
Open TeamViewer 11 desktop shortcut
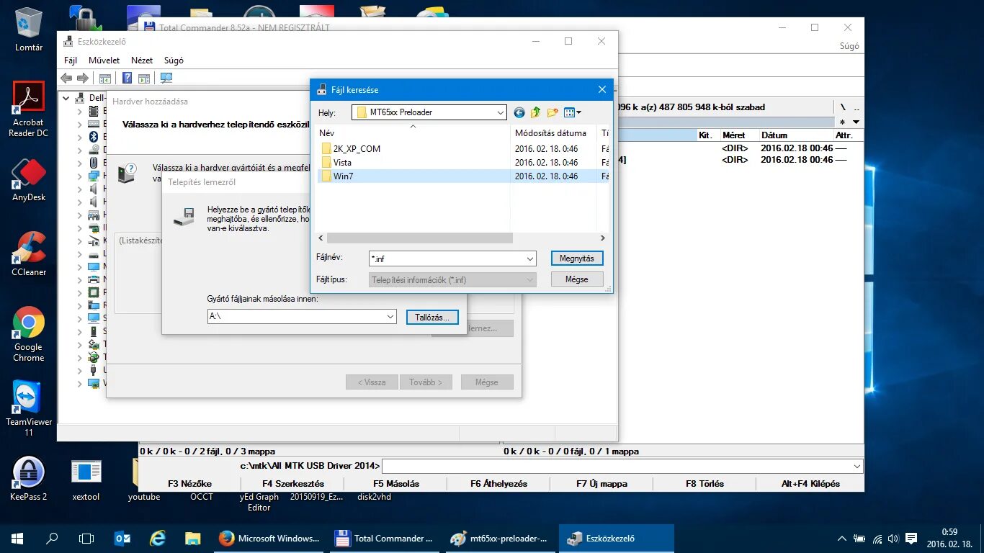click(29, 409)
